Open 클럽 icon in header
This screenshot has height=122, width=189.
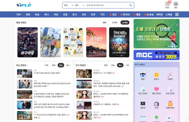click(176, 4)
